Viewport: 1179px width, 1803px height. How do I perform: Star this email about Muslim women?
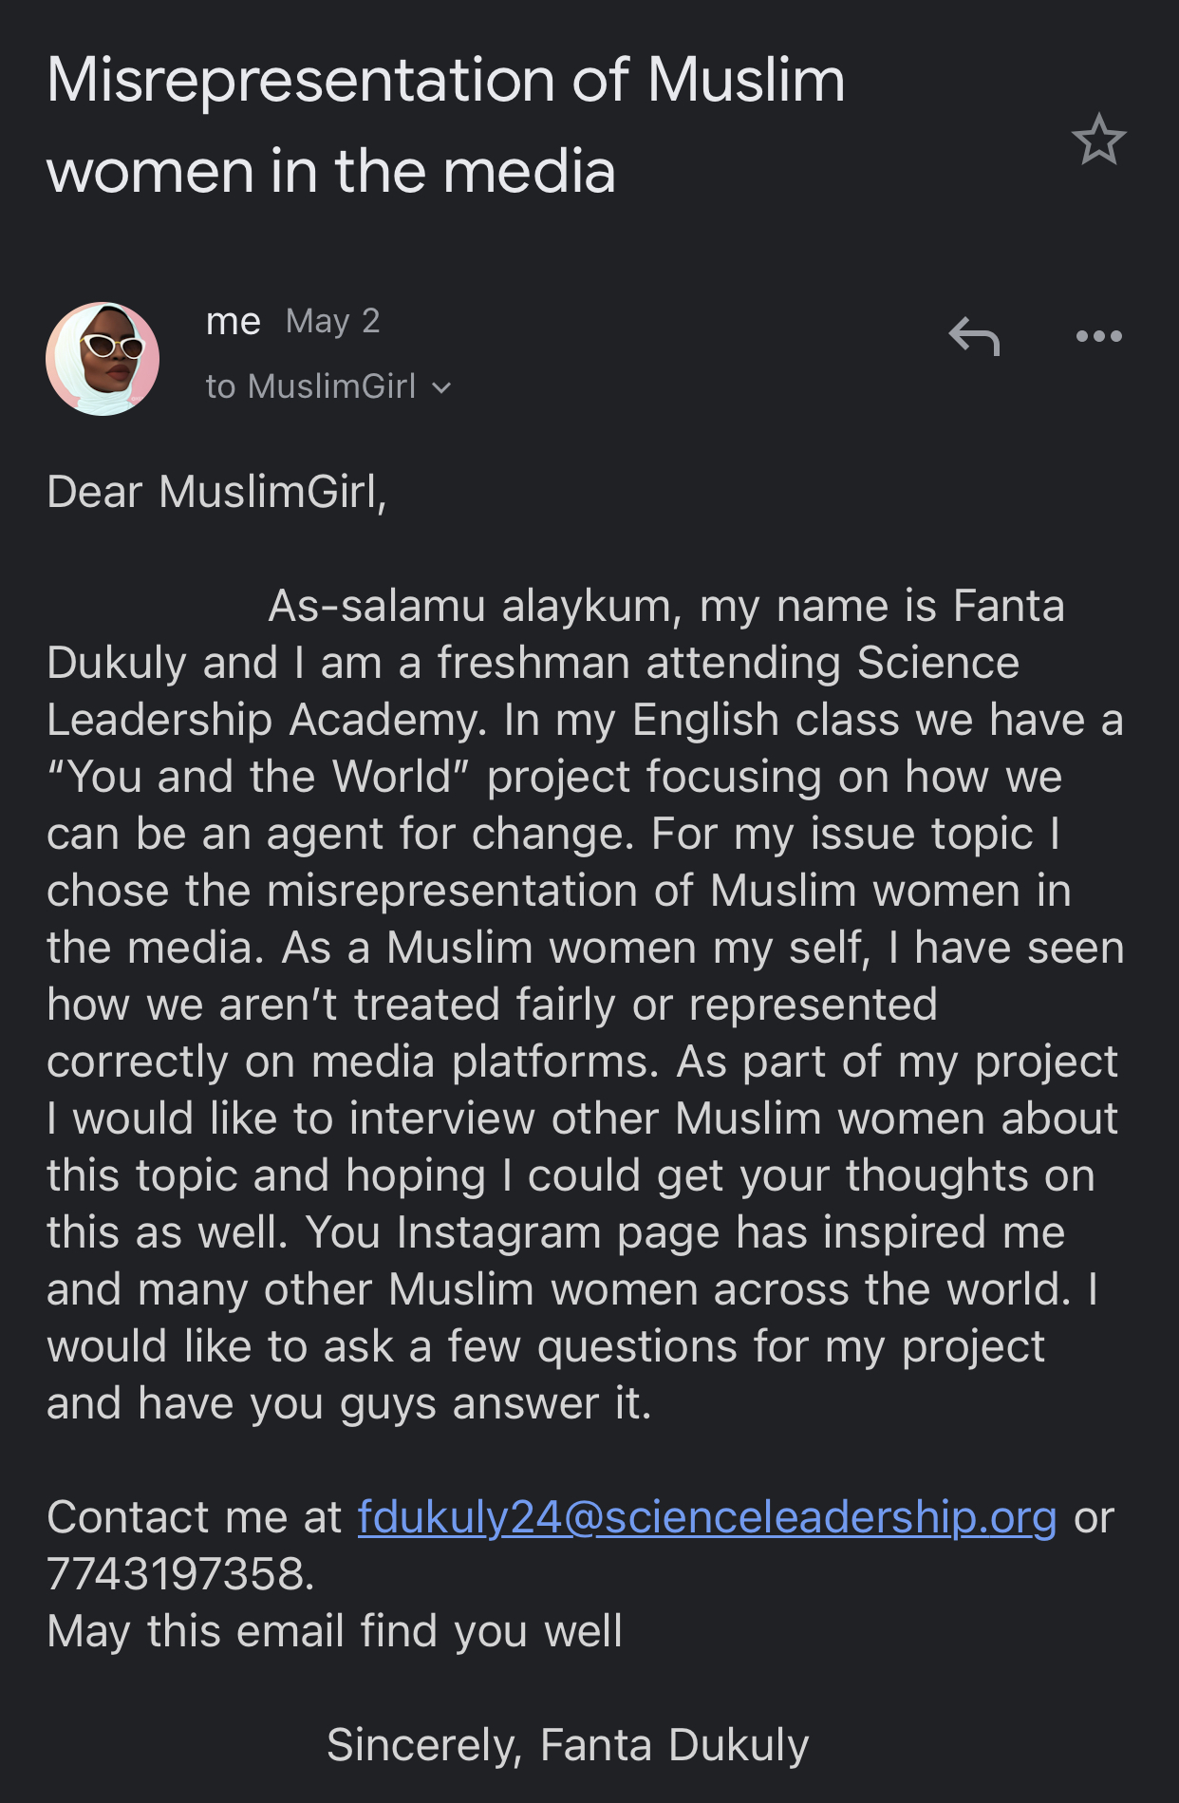click(x=1098, y=140)
